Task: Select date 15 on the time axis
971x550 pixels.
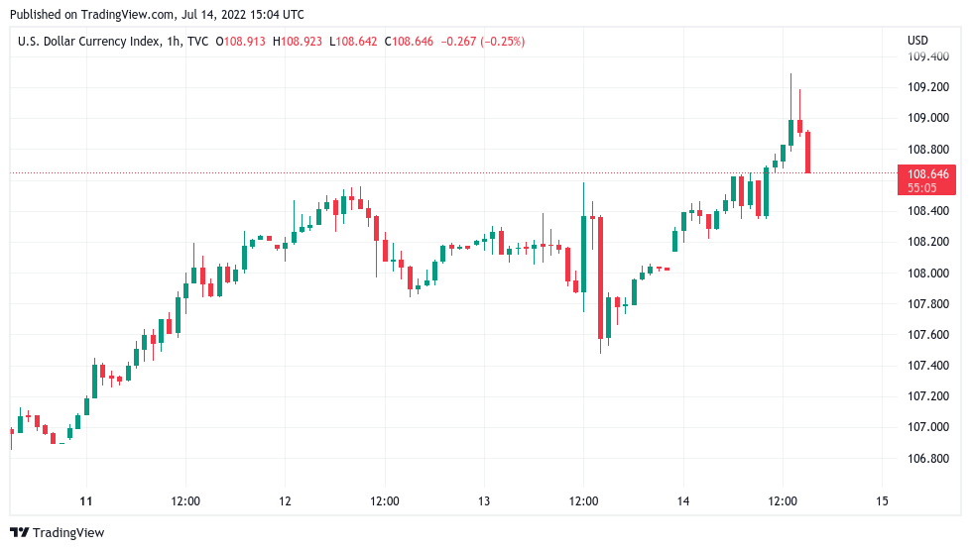Action: coord(882,500)
